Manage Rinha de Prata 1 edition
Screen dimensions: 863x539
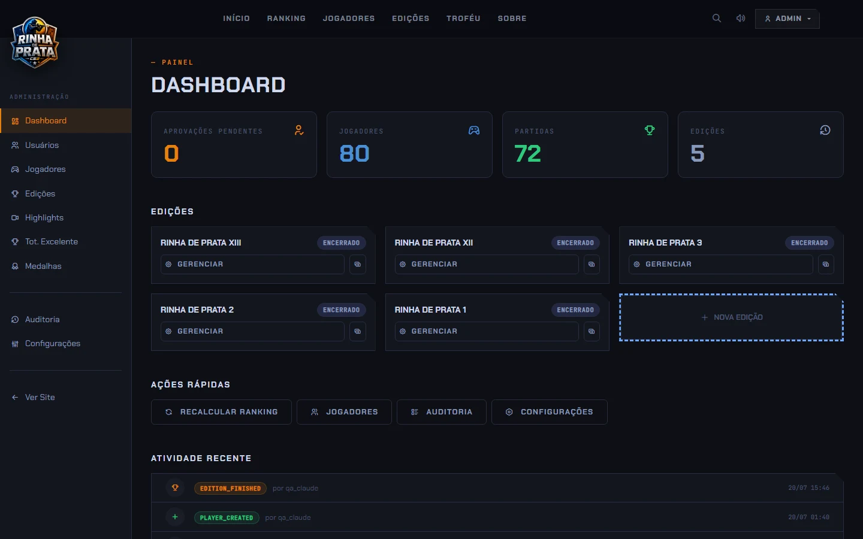click(x=487, y=331)
